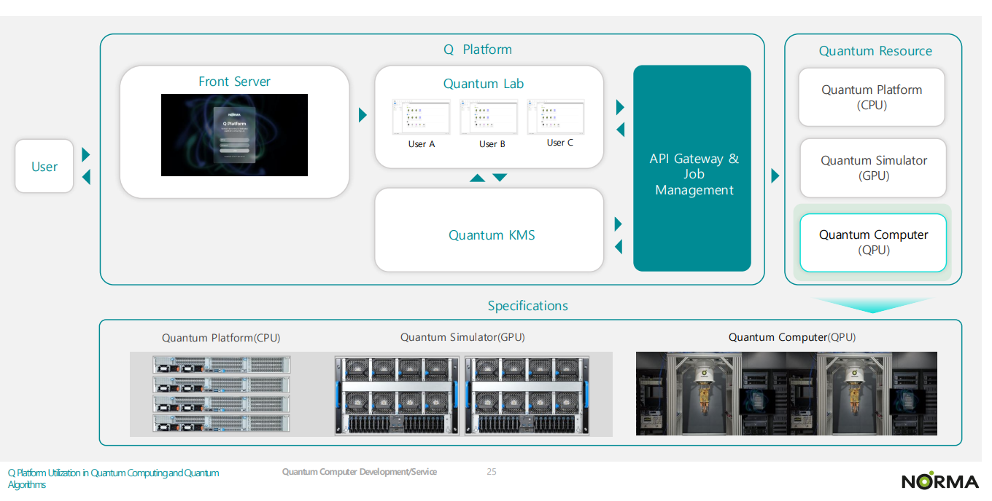Click the left arrow pointing back to User
The image size is (992, 501).
[86, 177]
